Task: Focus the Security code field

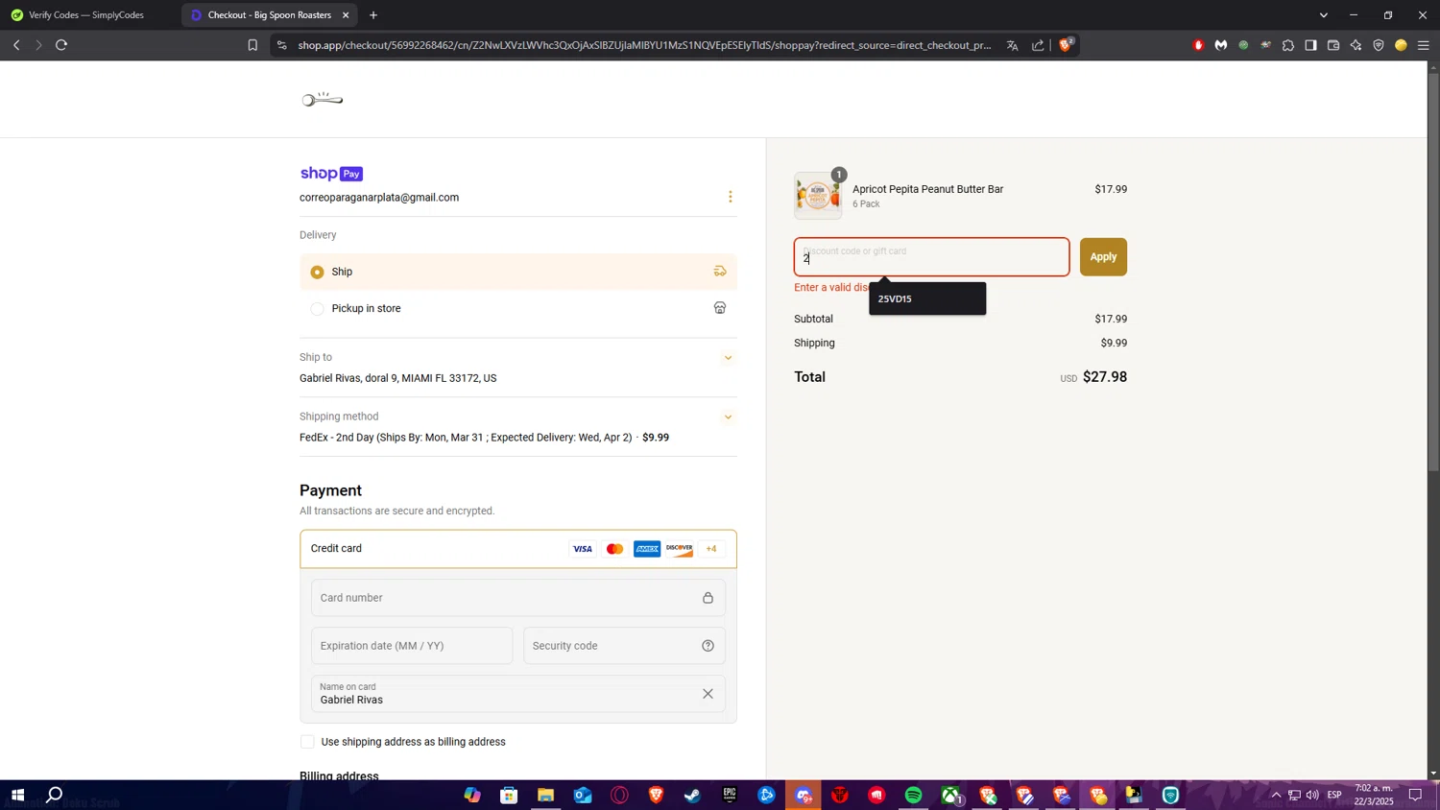Action: pyautogui.click(x=624, y=646)
